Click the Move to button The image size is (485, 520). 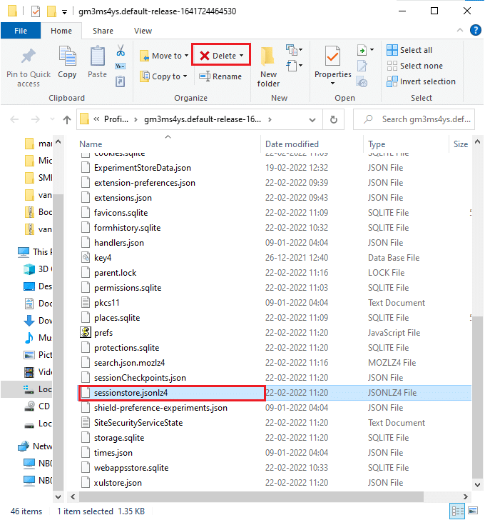164,56
